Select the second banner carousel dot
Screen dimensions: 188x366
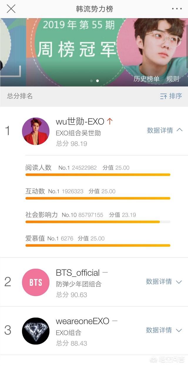(x=97, y=81)
